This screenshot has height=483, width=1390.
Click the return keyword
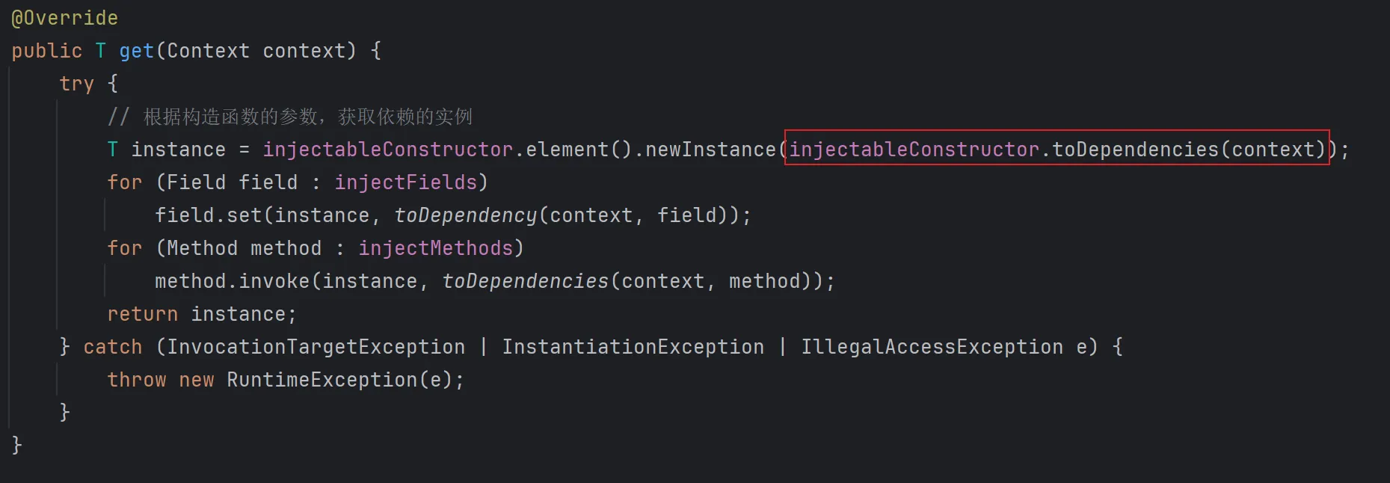click(x=142, y=314)
